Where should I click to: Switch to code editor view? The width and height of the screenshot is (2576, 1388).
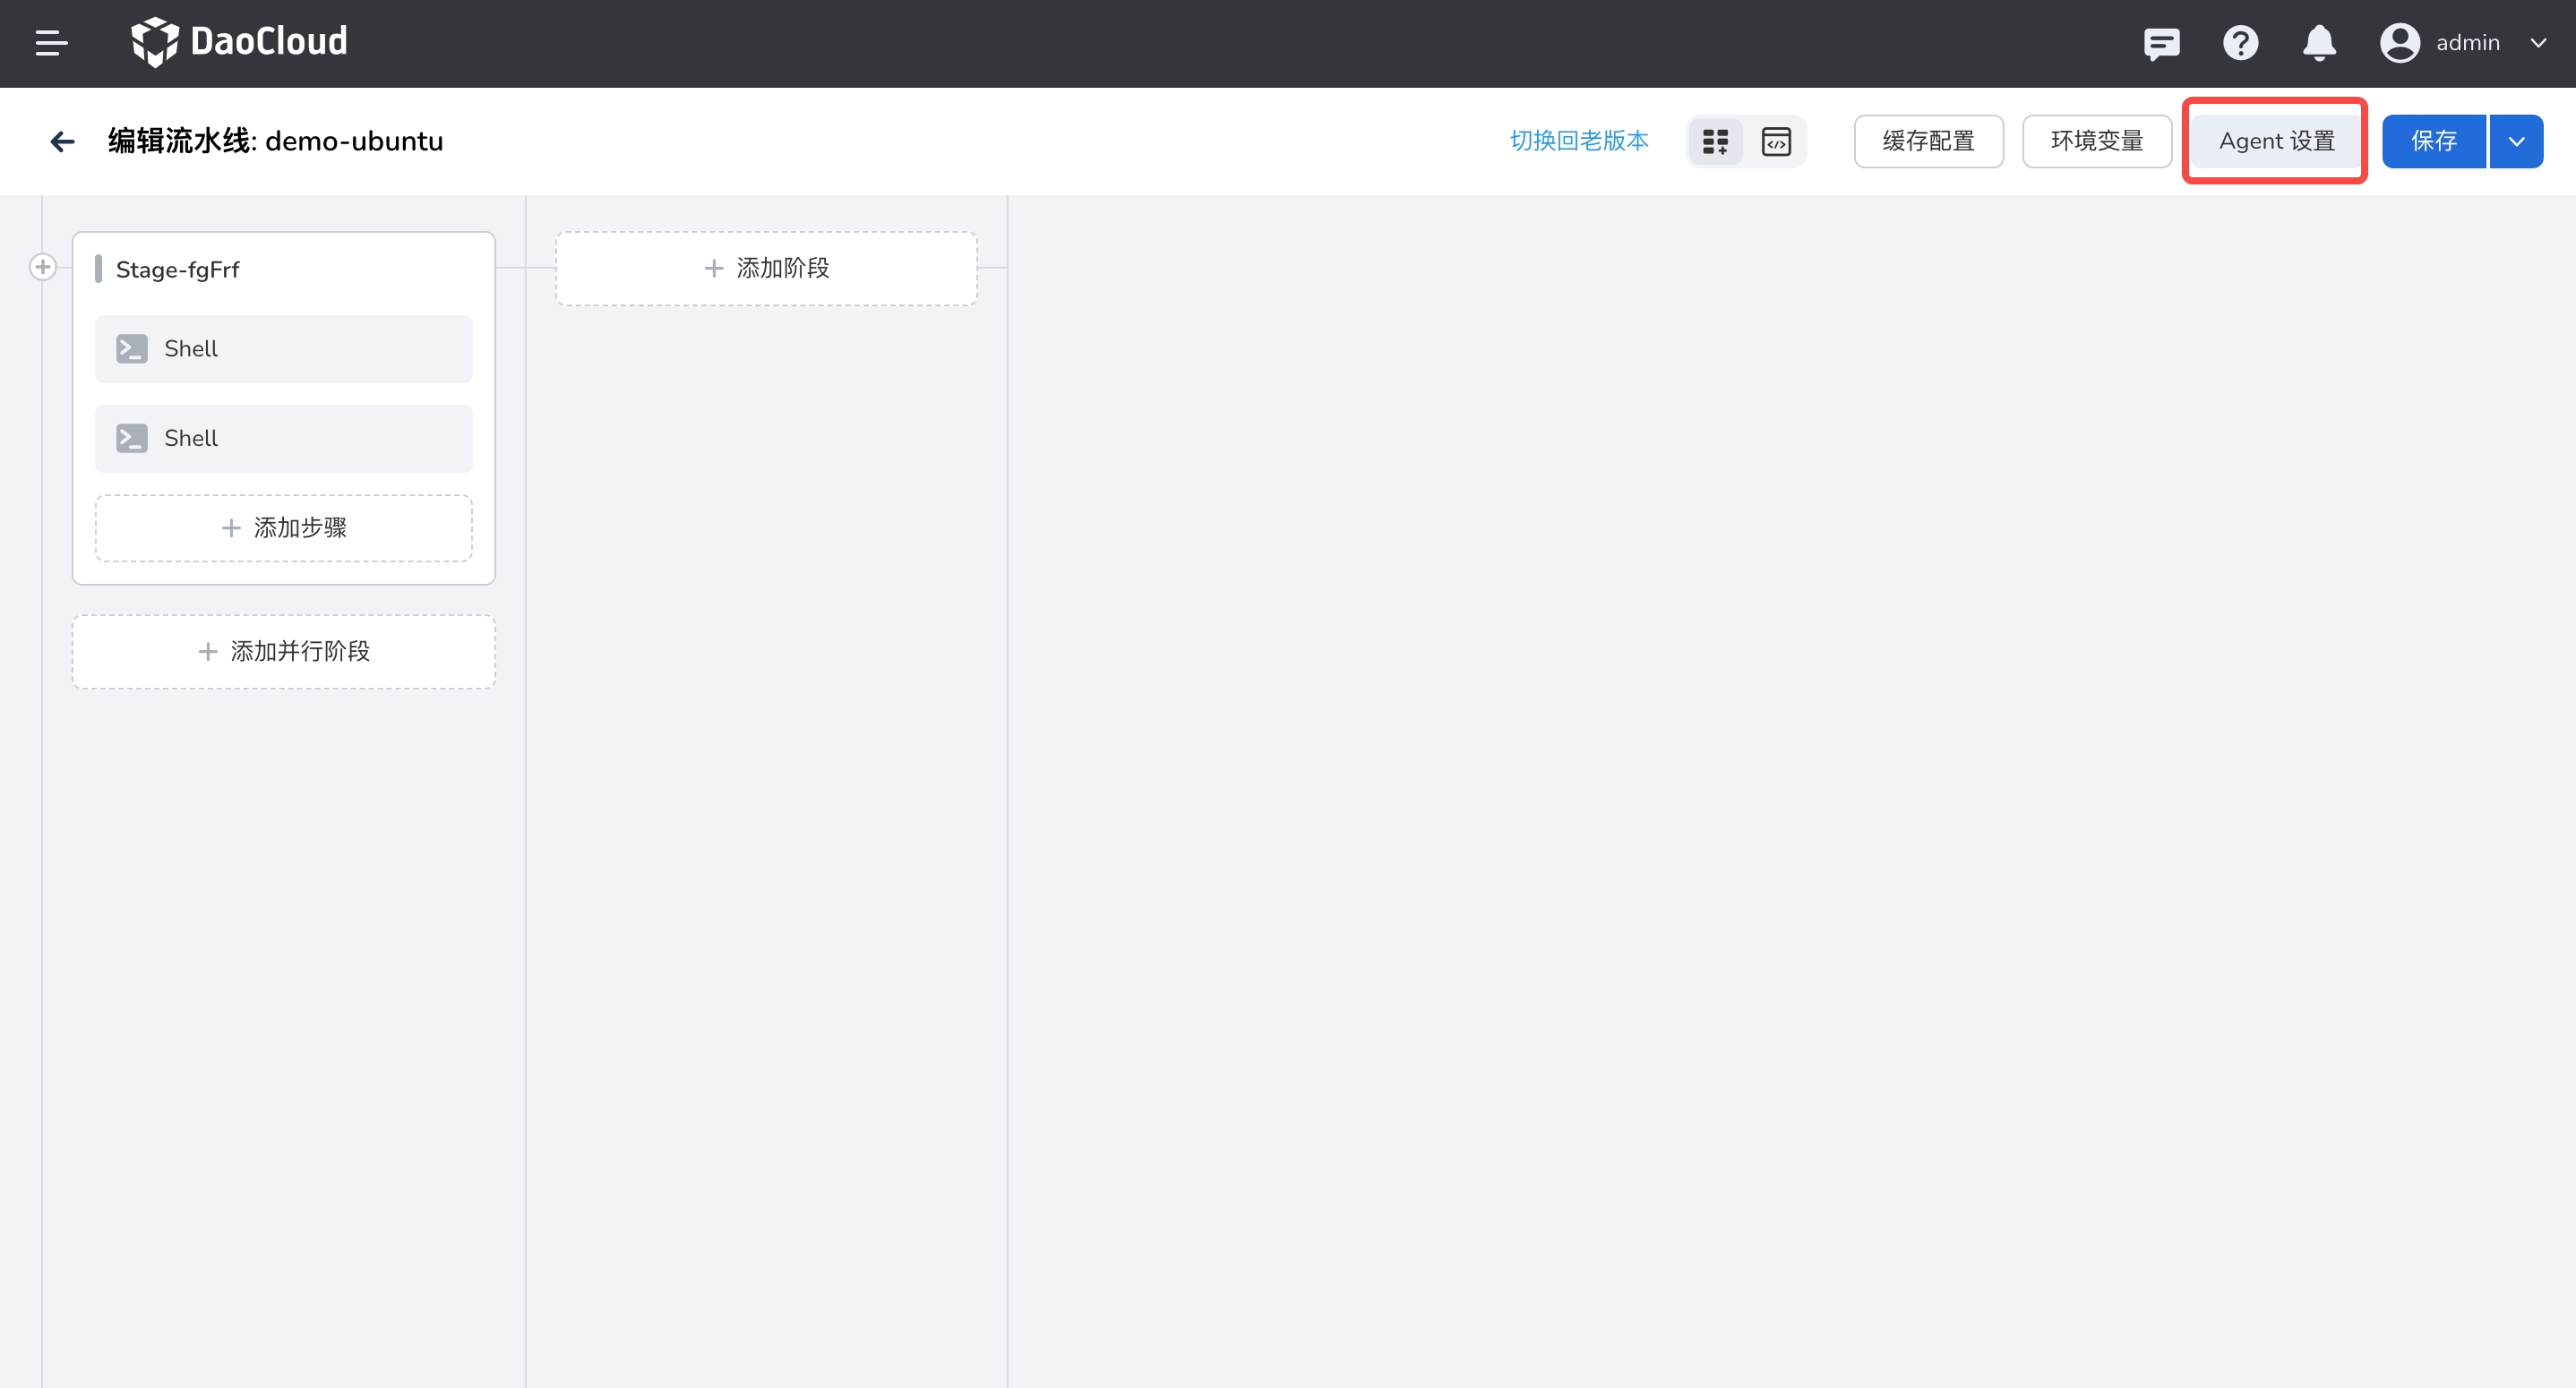[1776, 141]
